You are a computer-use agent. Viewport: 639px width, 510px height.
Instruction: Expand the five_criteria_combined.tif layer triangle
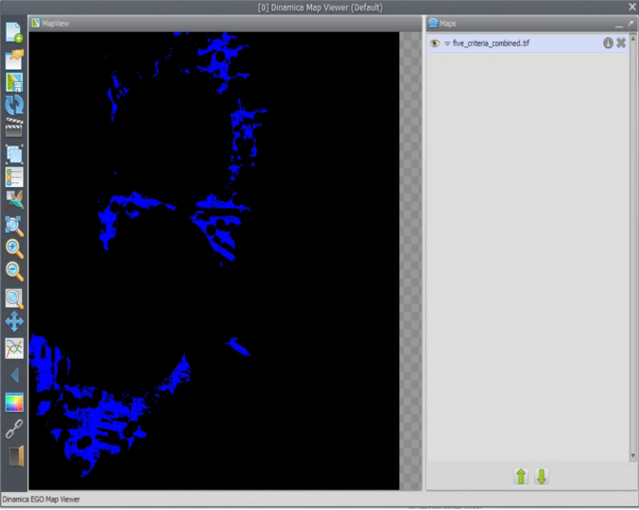[x=447, y=43]
